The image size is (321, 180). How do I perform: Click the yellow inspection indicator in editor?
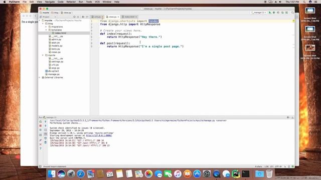(x=293, y=21)
